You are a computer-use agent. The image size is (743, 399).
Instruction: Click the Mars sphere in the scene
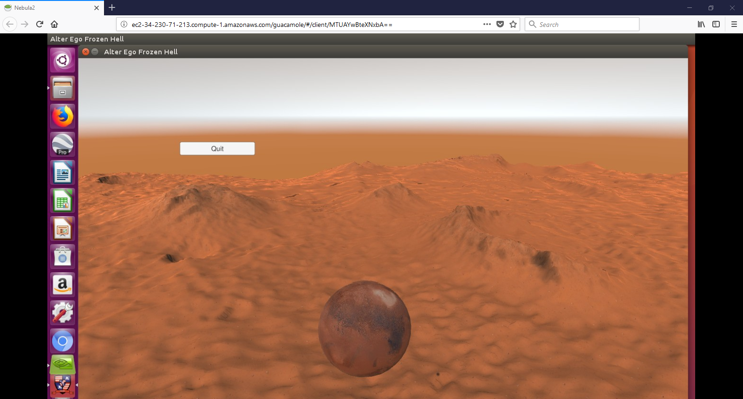point(365,328)
